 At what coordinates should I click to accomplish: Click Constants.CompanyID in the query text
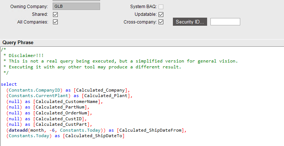[x=34, y=90]
